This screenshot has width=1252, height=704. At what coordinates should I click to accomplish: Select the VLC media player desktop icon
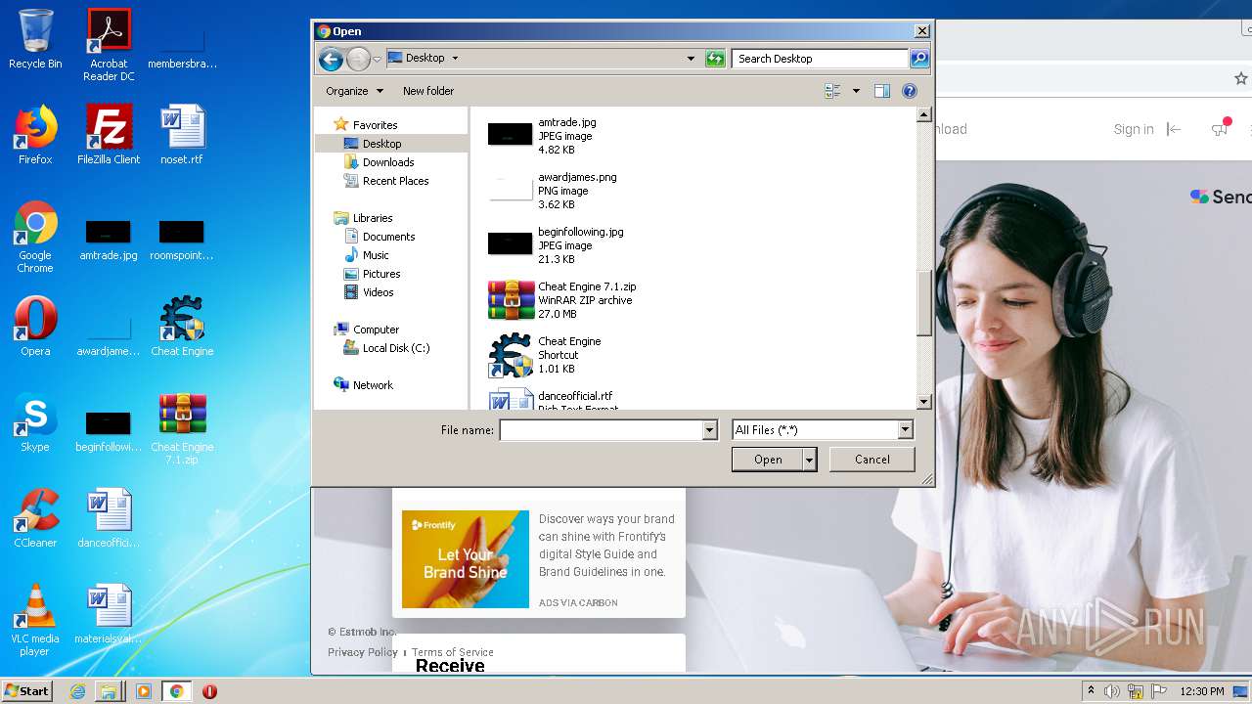tap(35, 620)
